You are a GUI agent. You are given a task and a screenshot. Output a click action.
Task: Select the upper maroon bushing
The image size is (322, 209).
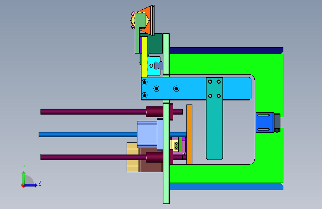pos(155,112)
